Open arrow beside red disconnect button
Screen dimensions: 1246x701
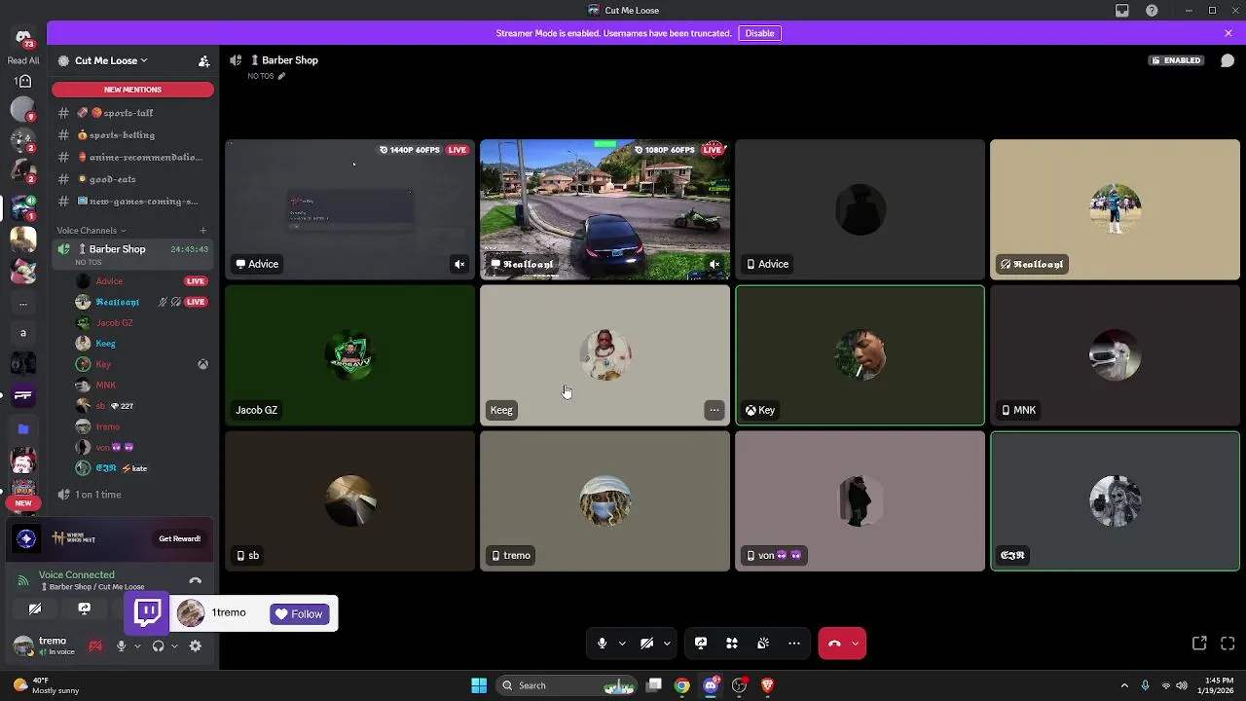[x=856, y=644]
